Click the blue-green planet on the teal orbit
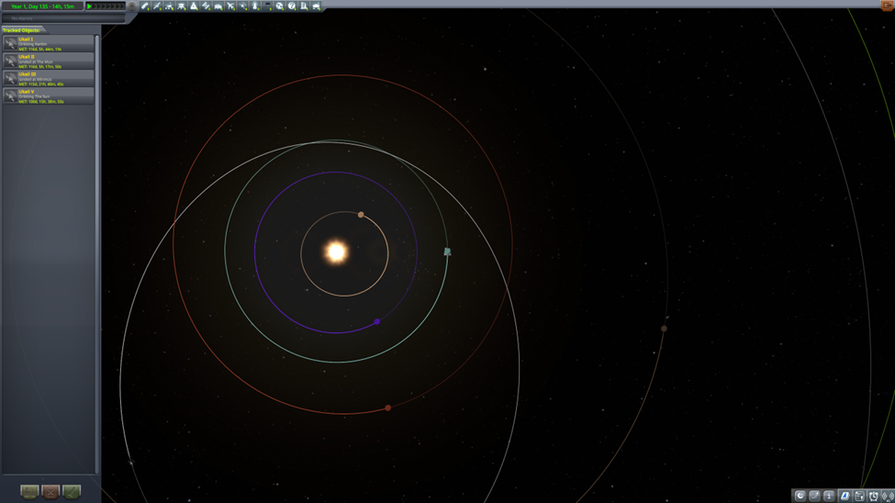 click(x=448, y=251)
